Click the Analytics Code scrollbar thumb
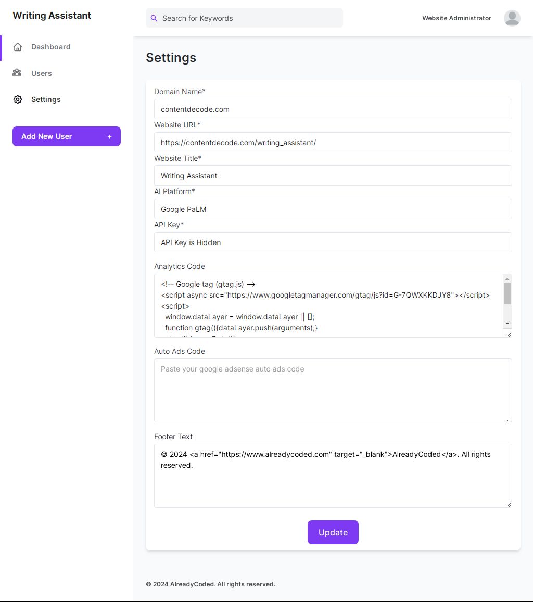This screenshot has height=602, width=533. coord(507,293)
